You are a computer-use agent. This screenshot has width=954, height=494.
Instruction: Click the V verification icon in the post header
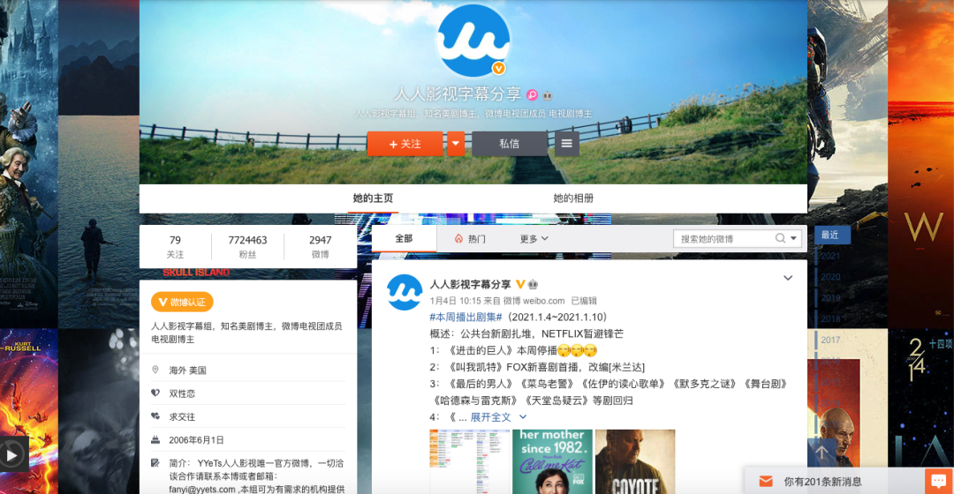coord(520,284)
